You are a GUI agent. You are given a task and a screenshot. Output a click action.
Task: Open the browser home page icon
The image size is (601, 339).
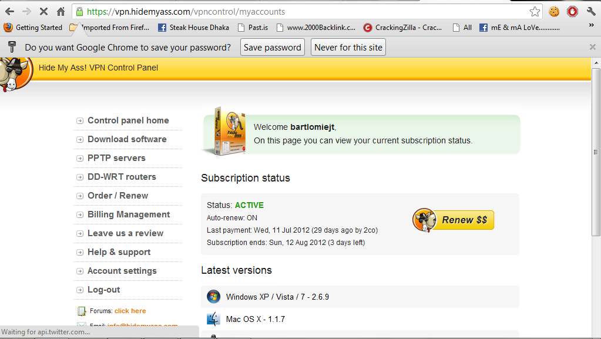pyautogui.click(x=61, y=12)
